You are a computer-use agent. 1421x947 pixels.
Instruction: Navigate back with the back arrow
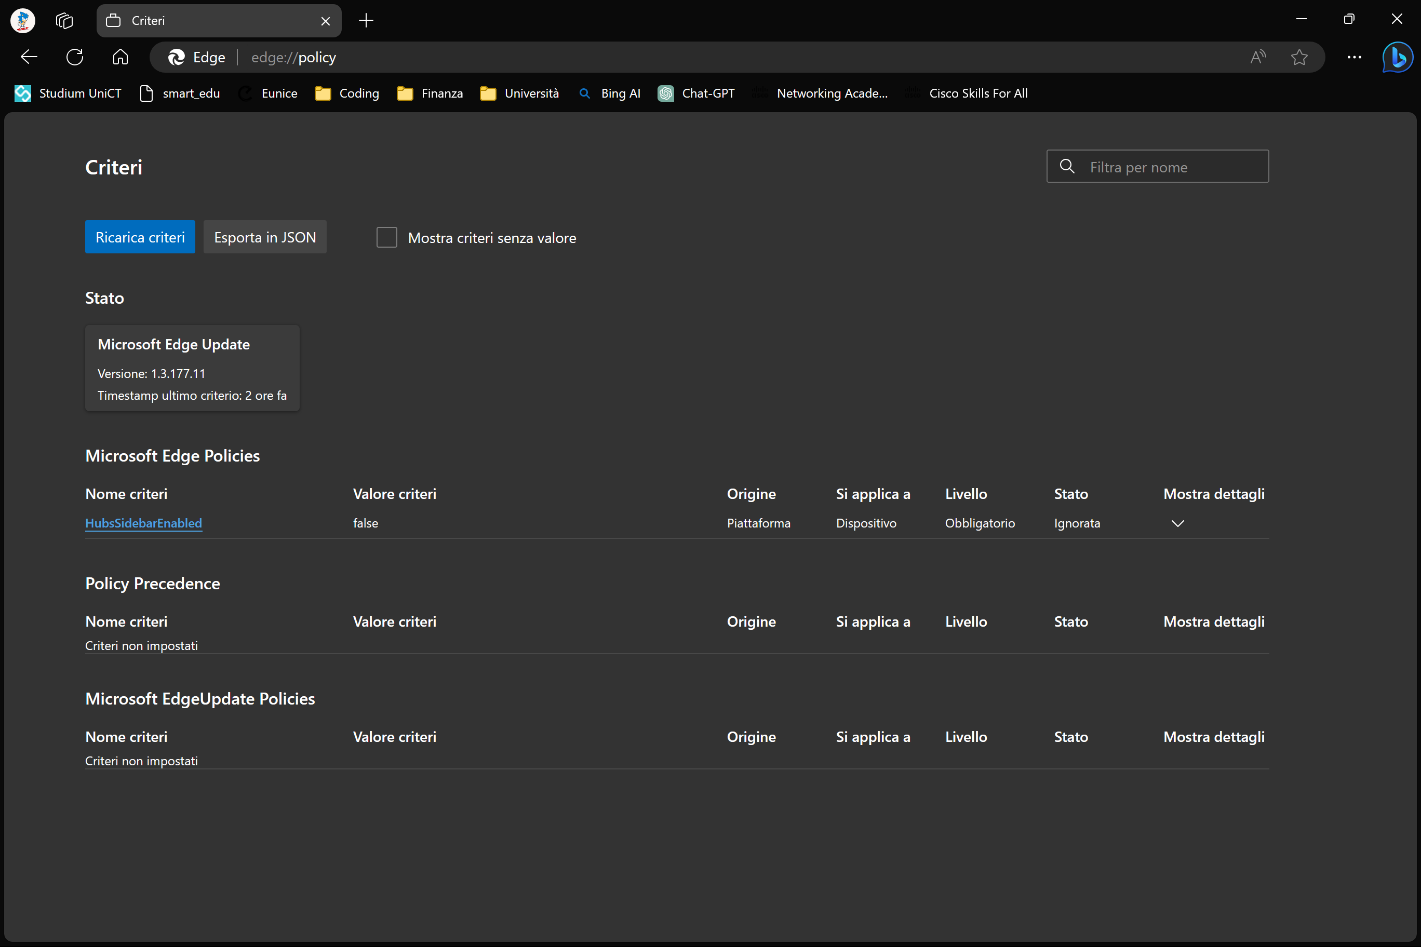[x=28, y=57]
